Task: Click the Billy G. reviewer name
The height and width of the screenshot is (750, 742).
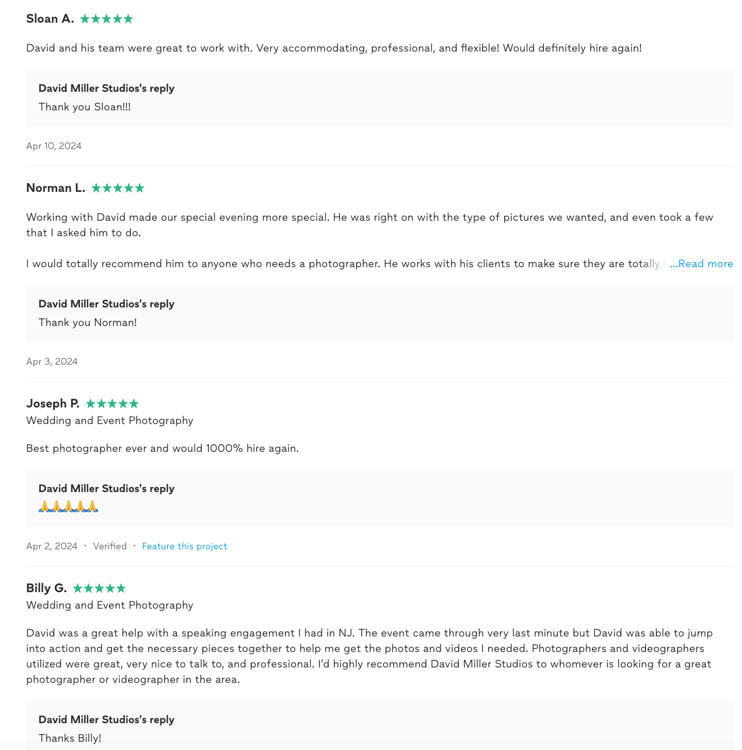Action: (46, 589)
